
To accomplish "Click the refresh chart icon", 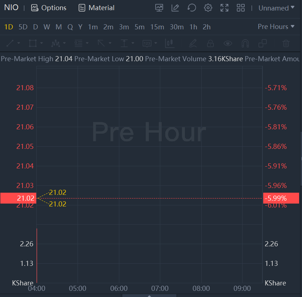I will pyautogui.click(x=192, y=8).
